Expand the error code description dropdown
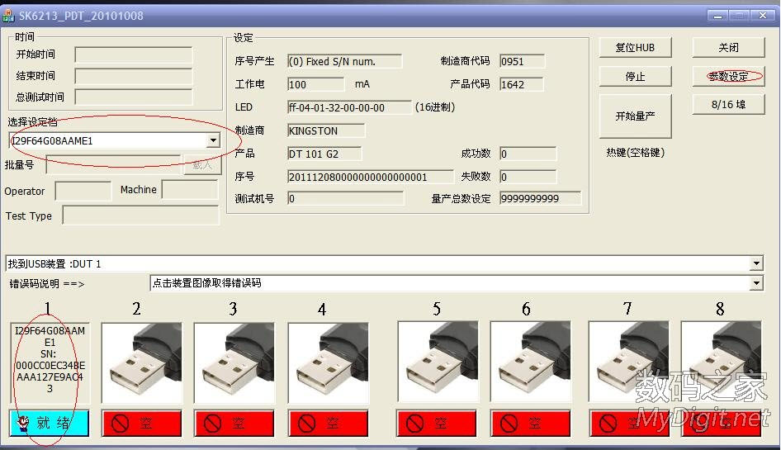Viewport: 781px width, 450px height. coord(756,283)
